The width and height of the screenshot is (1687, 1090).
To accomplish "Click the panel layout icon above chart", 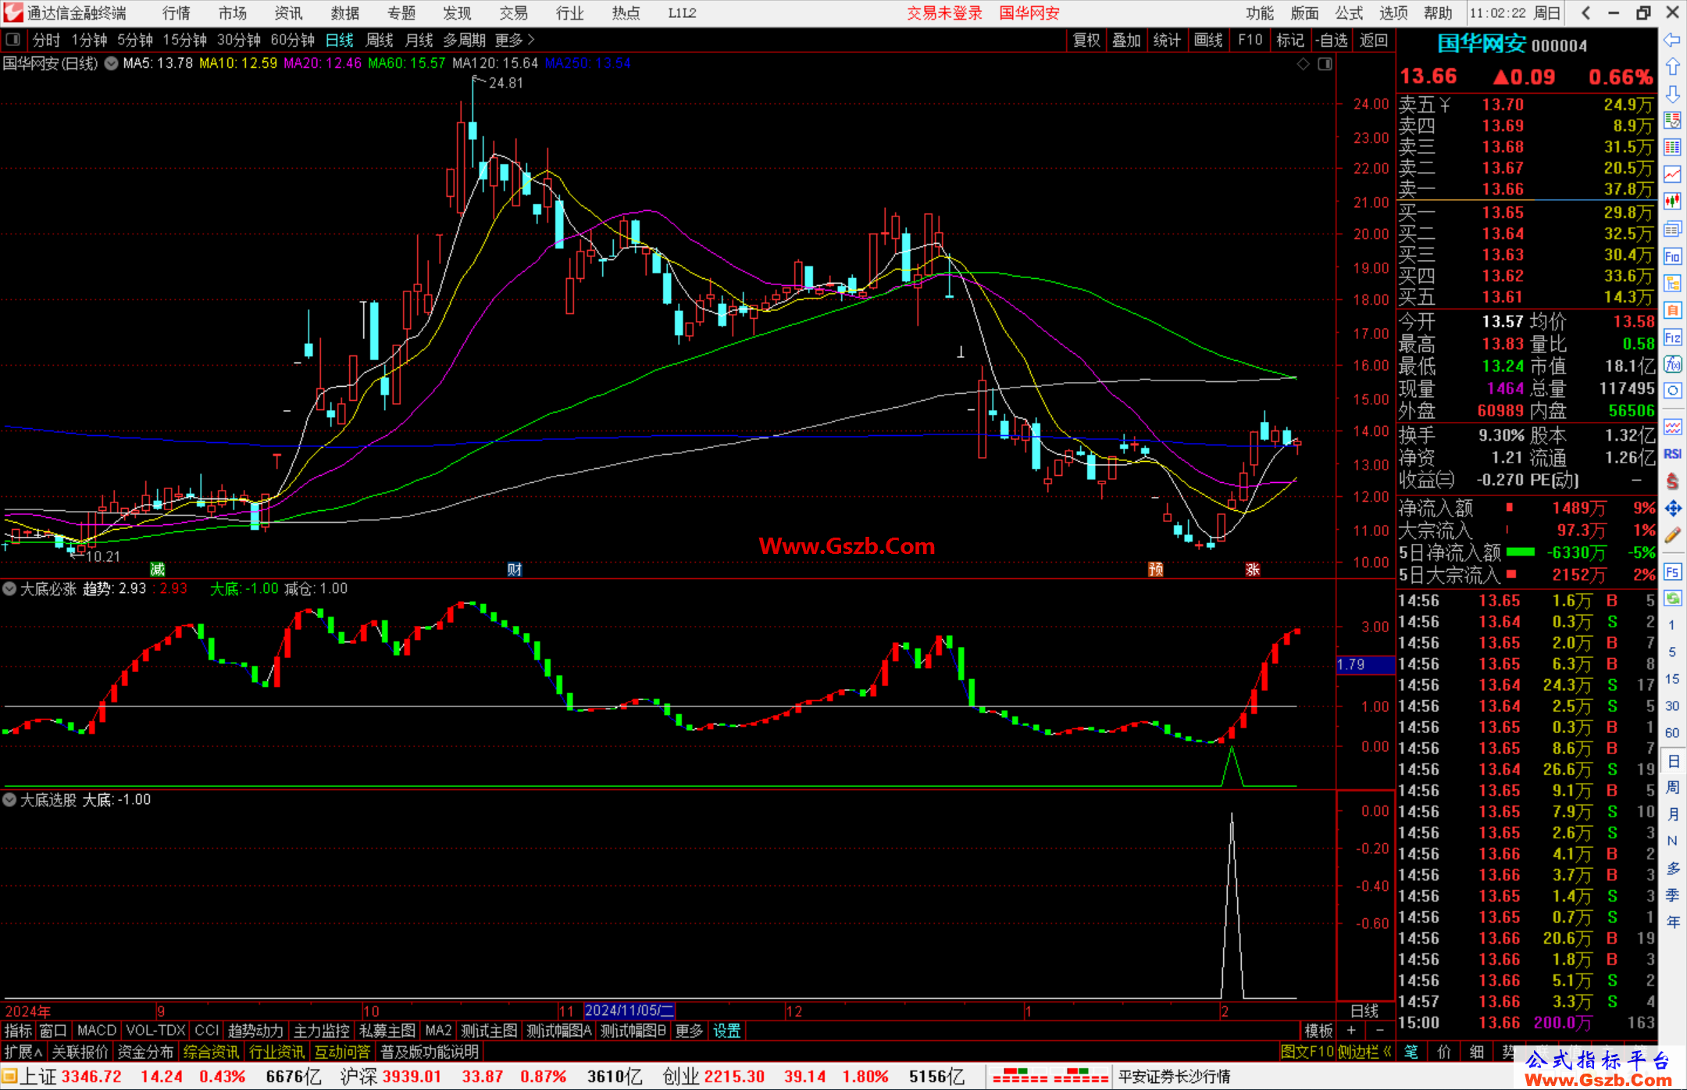I will point(1325,64).
